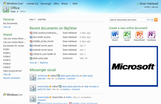Click the Windows Live logo at bottom left
The height and width of the screenshot is (104, 161).
click(x=13, y=94)
